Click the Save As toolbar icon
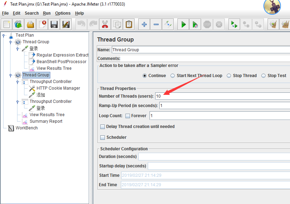The height and width of the screenshot is (204, 290). [66, 24]
